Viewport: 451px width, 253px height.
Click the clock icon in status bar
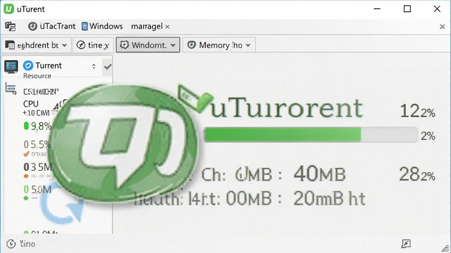[x=11, y=244]
